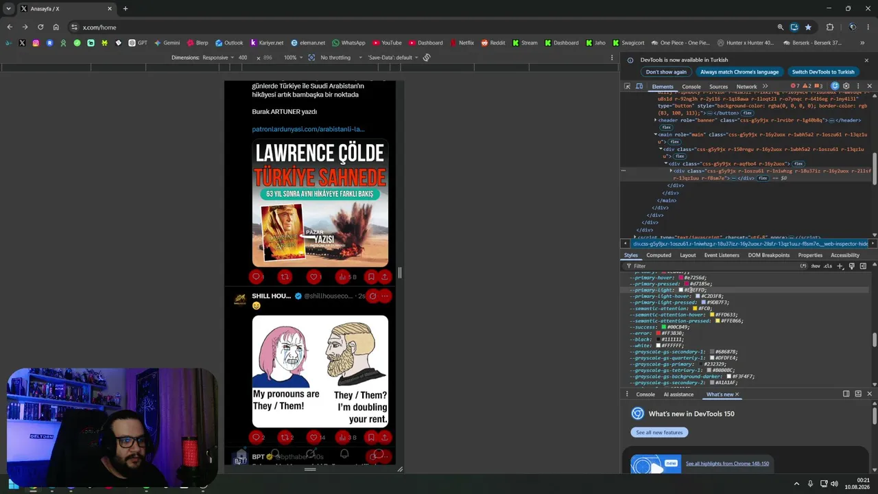Expand the header role banner node
The height and width of the screenshot is (494, 878).
[656, 121]
